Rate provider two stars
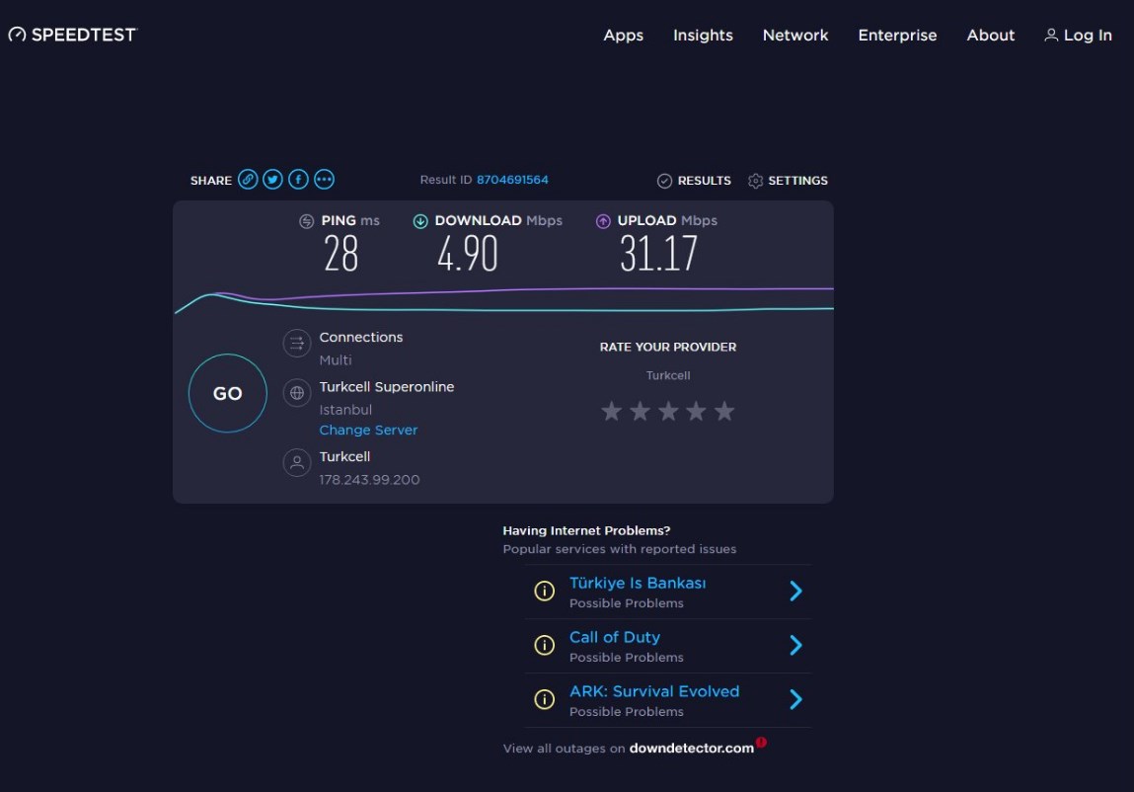This screenshot has height=792, width=1134. pyautogui.click(x=641, y=411)
